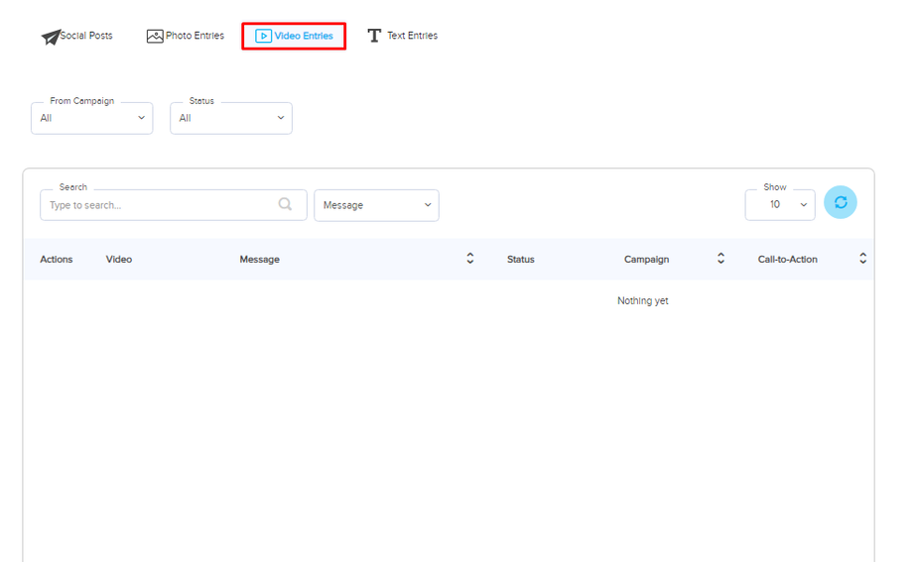Image resolution: width=913 pixels, height=562 pixels.
Task: Open the From Campaign dropdown
Action: click(x=92, y=118)
